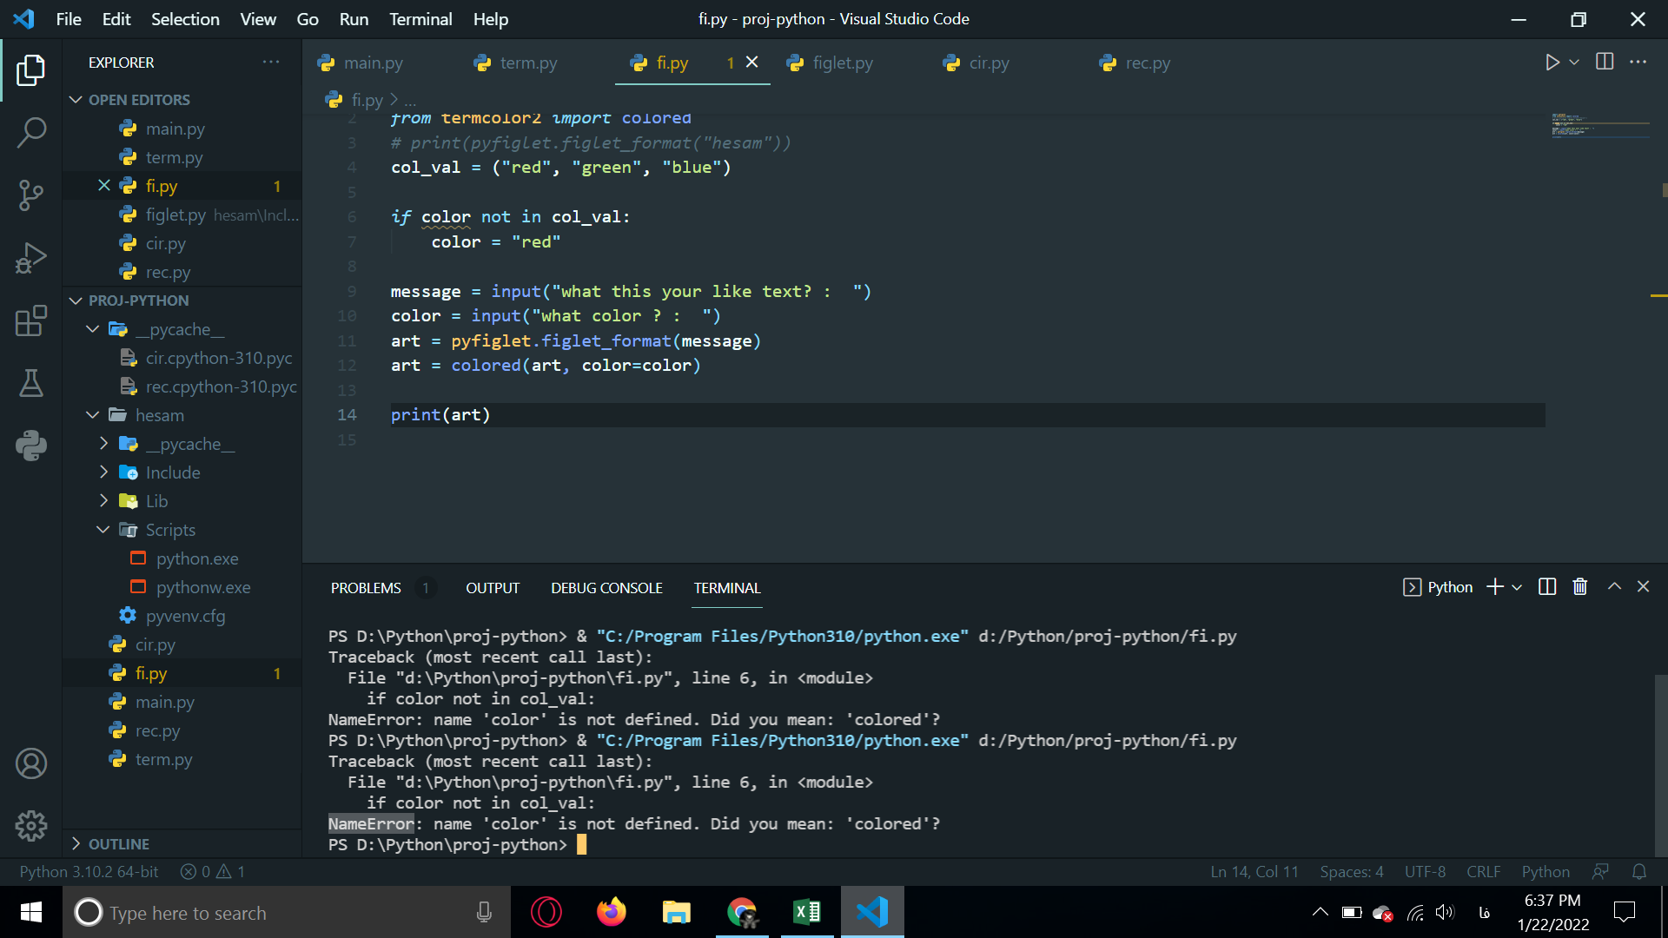This screenshot has height=938, width=1668.
Task: Open Source Control view
Action: 31,195
